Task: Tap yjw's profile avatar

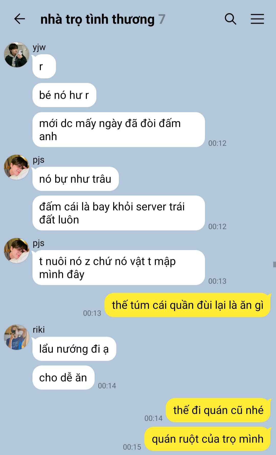Action: point(17,55)
